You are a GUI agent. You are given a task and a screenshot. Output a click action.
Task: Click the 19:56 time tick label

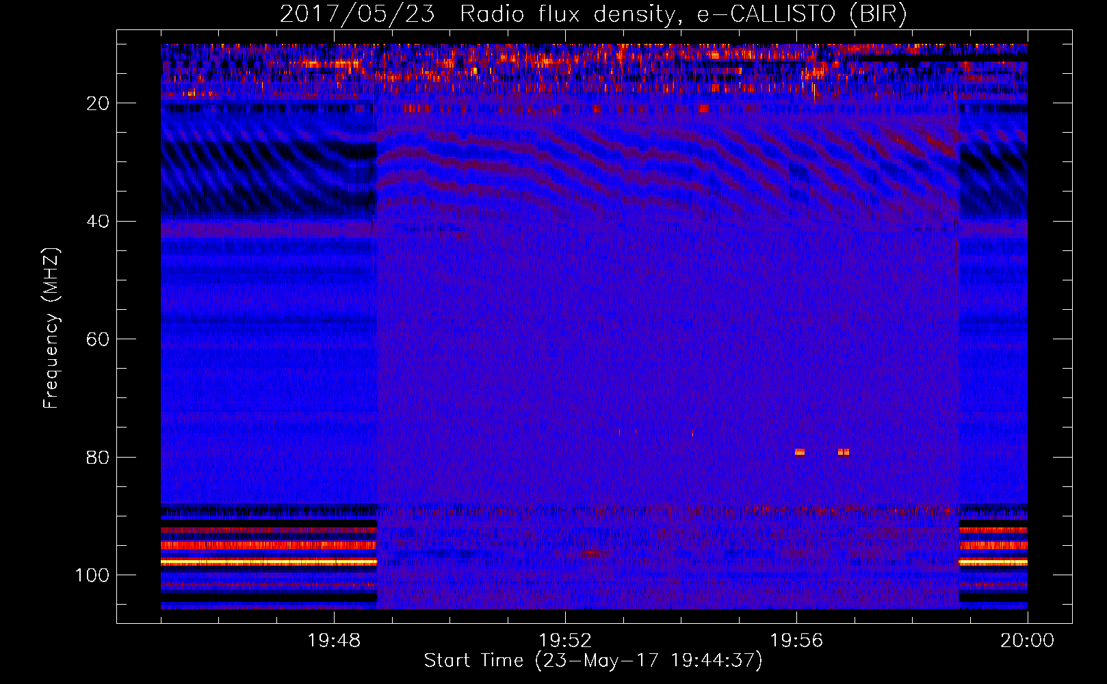pyautogui.click(x=796, y=641)
